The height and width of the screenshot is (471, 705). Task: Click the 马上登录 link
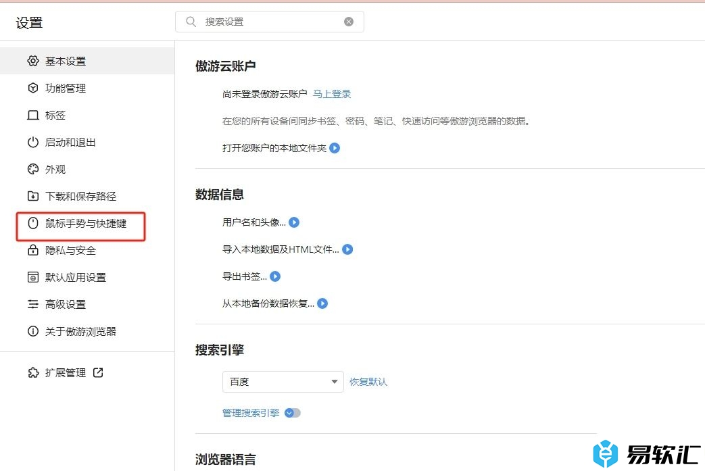[332, 94]
